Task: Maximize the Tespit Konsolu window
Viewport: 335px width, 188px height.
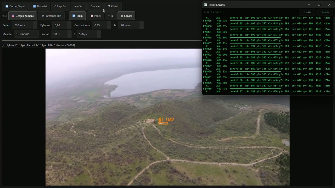Action: coord(319,5)
